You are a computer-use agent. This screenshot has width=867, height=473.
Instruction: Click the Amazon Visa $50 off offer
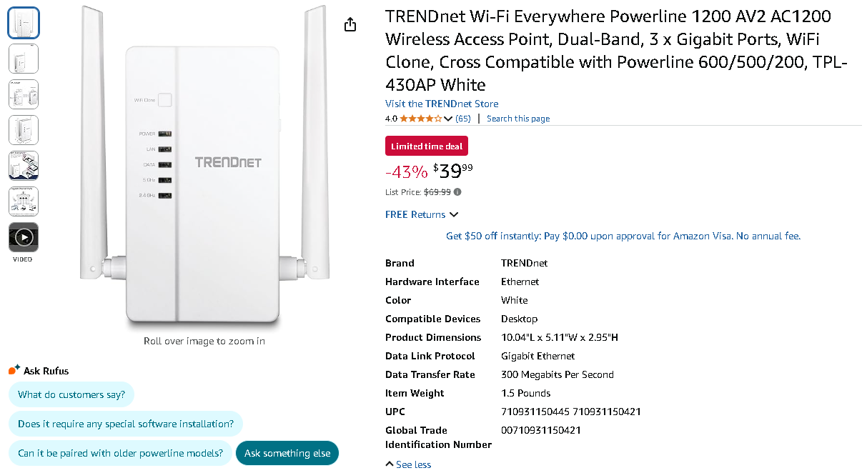[623, 235]
